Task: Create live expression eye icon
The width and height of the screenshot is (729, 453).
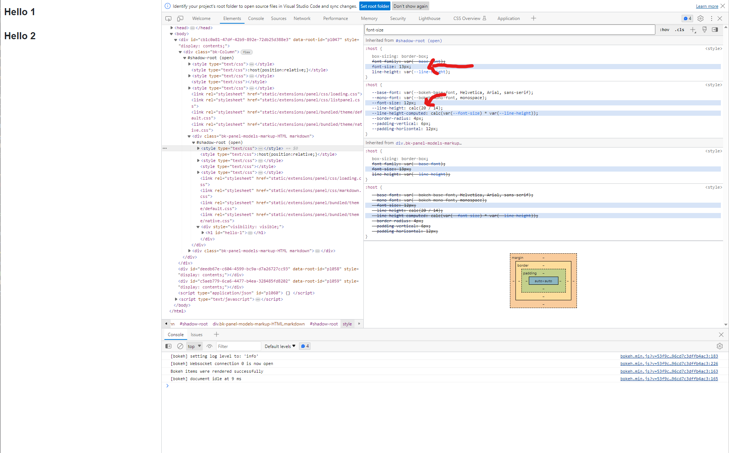Action: pyautogui.click(x=209, y=346)
